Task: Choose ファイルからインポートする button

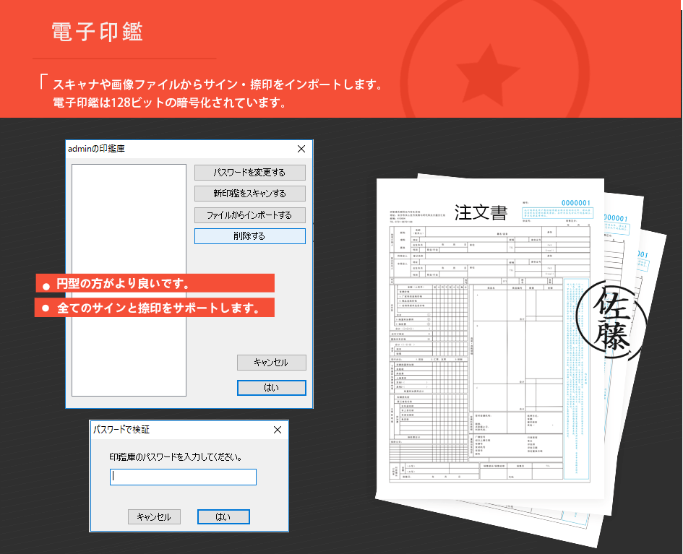Action: pos(249,215)
